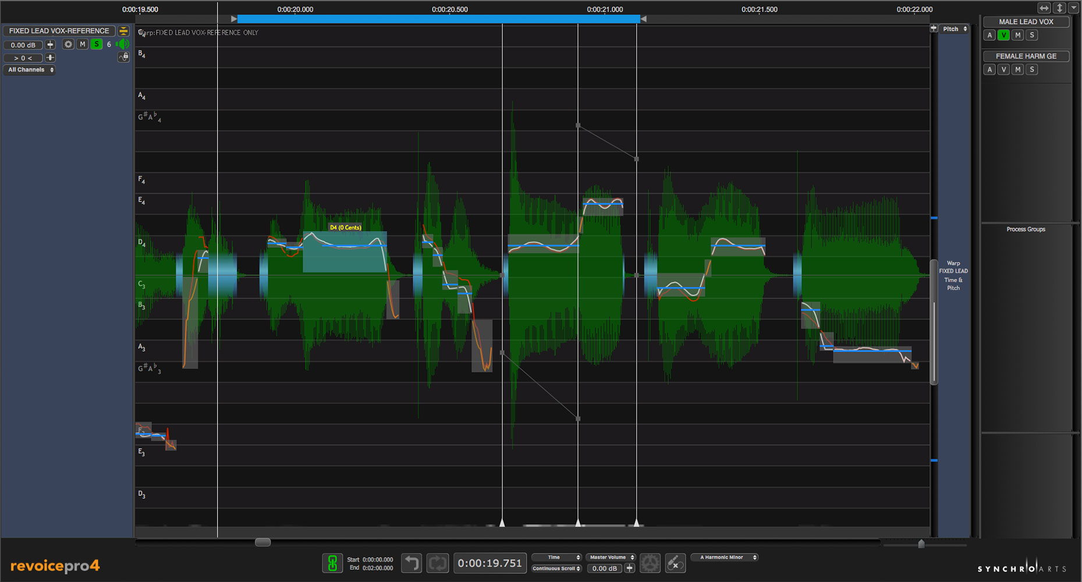Click the pan fader icon next to > 0 <

click(51, 58)
